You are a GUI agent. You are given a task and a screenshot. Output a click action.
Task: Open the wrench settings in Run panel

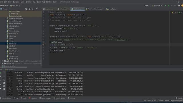[x=1, y=76]
